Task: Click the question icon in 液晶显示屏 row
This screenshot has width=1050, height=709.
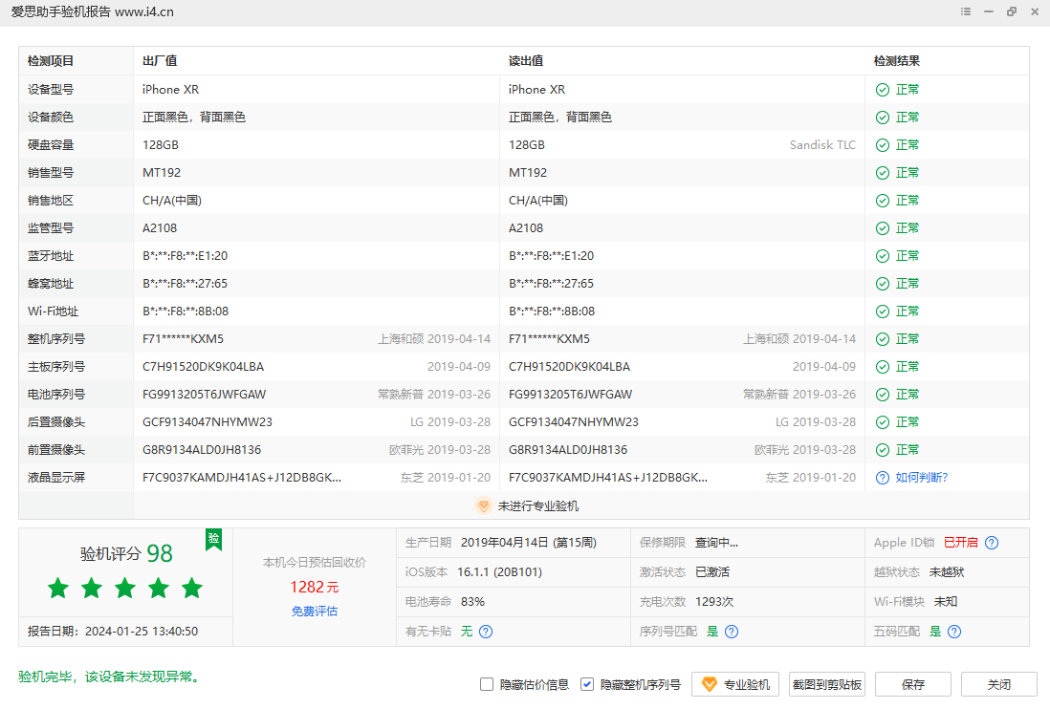Action: pos(883,478)
